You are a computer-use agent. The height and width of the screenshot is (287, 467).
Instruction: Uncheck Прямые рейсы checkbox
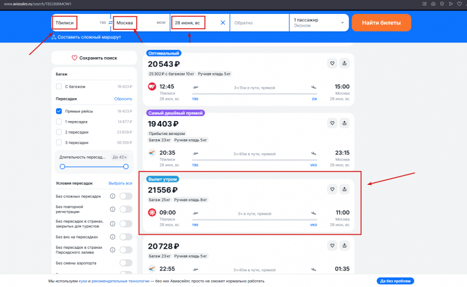(x=59, y=111)
